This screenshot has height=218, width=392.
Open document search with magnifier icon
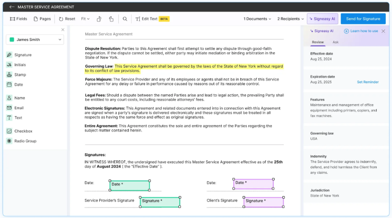tap(125, 19)
